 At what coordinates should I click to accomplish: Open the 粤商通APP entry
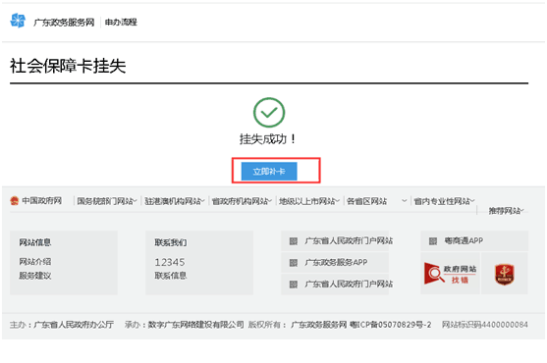(464, 240)
